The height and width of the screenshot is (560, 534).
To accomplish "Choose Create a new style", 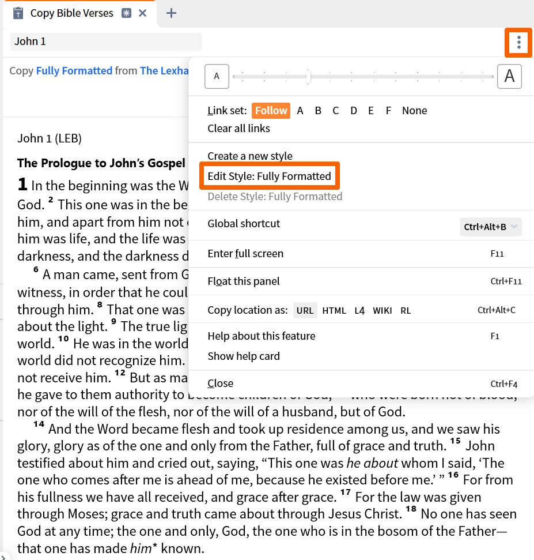I will pos(250,156).
